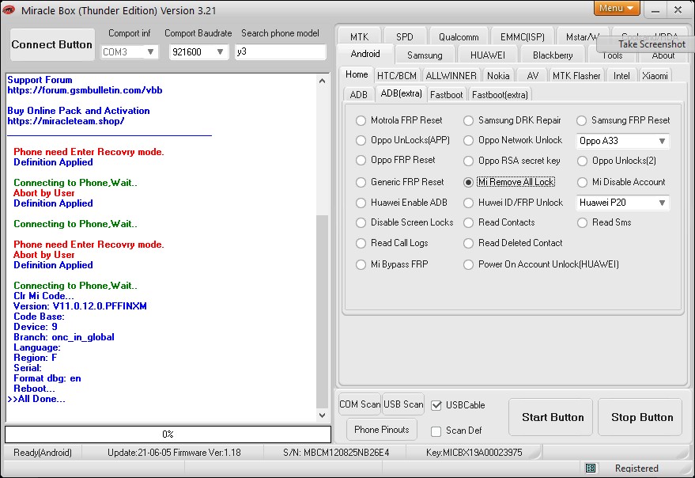Switch to the ADB tab
The width and height of the screenshot is (695, 478).
pyautogui.click(x=359, y=95)
